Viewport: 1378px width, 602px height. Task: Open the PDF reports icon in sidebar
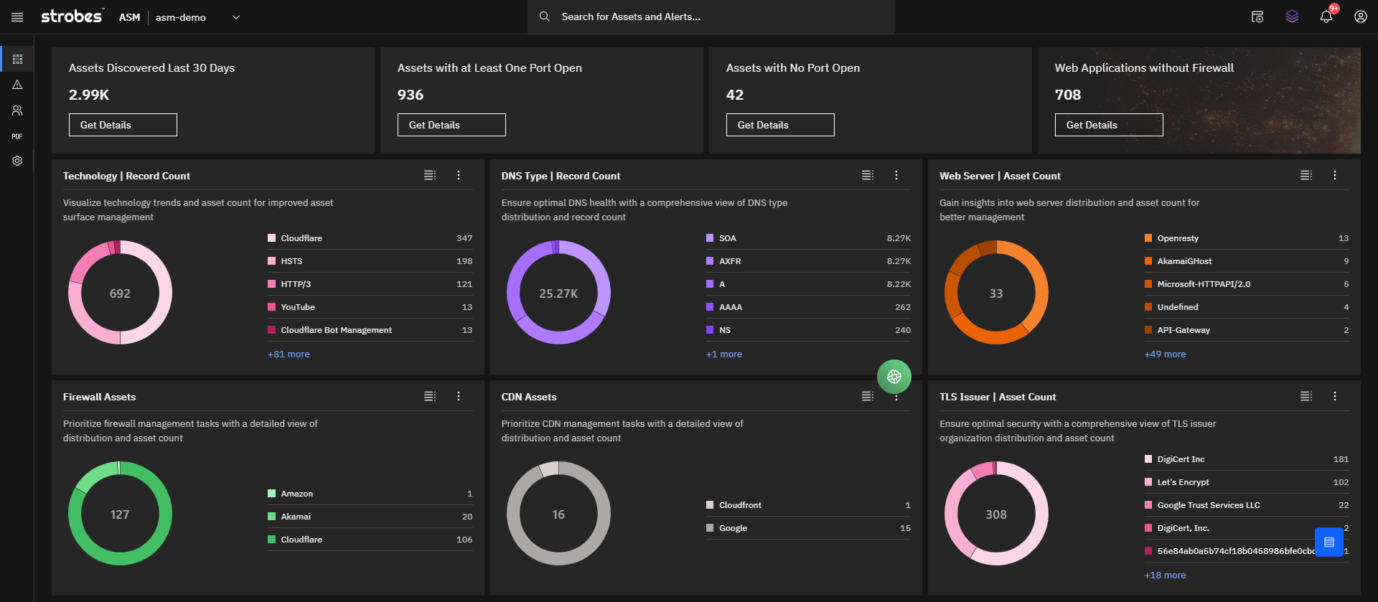[x=17, y=136]
